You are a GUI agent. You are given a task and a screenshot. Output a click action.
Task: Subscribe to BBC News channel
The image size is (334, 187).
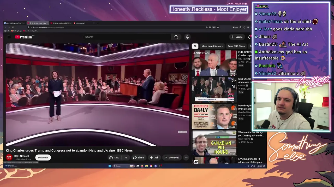pos(43,157)
